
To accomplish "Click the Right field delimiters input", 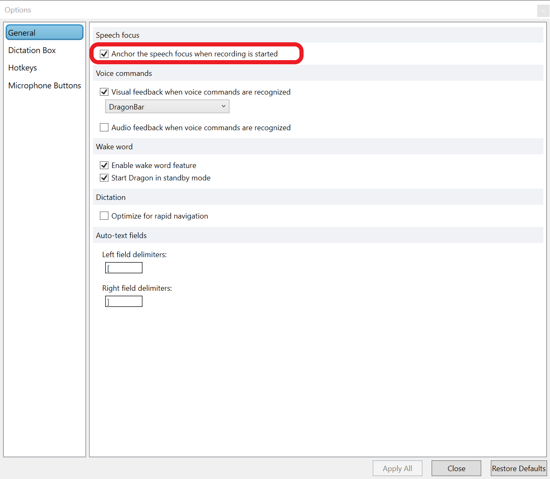I will (x=124, y=302).
